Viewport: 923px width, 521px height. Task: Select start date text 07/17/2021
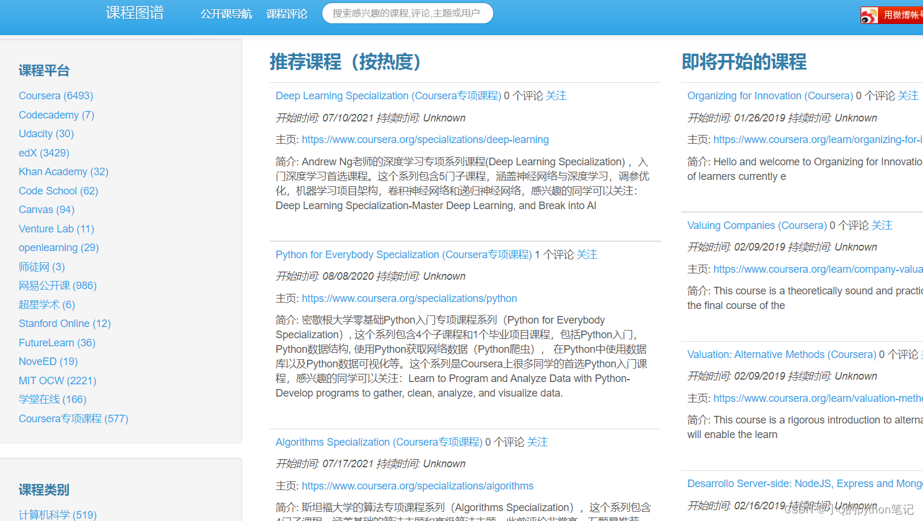[348, 464]
